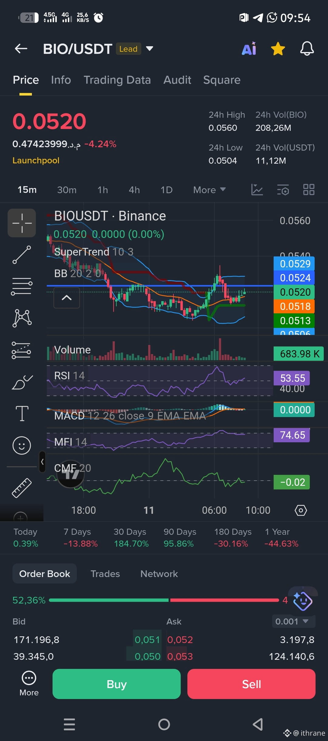Choose the 1D timeframe
328x741 pixels.
pos(166,190)
